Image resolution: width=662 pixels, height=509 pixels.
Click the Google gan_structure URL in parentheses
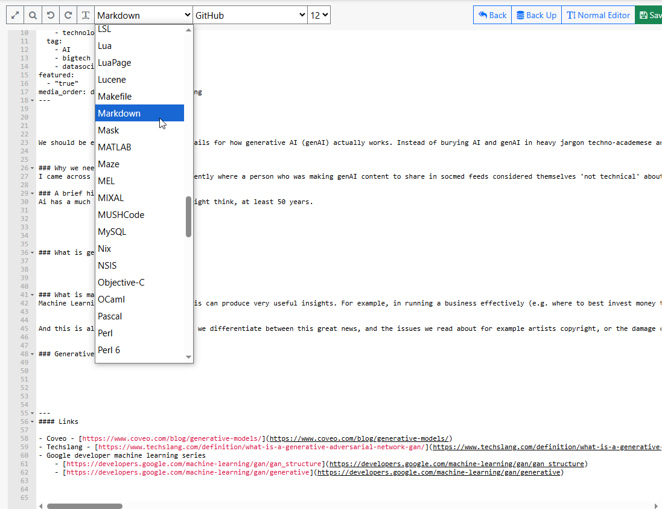tap(456, 464)
